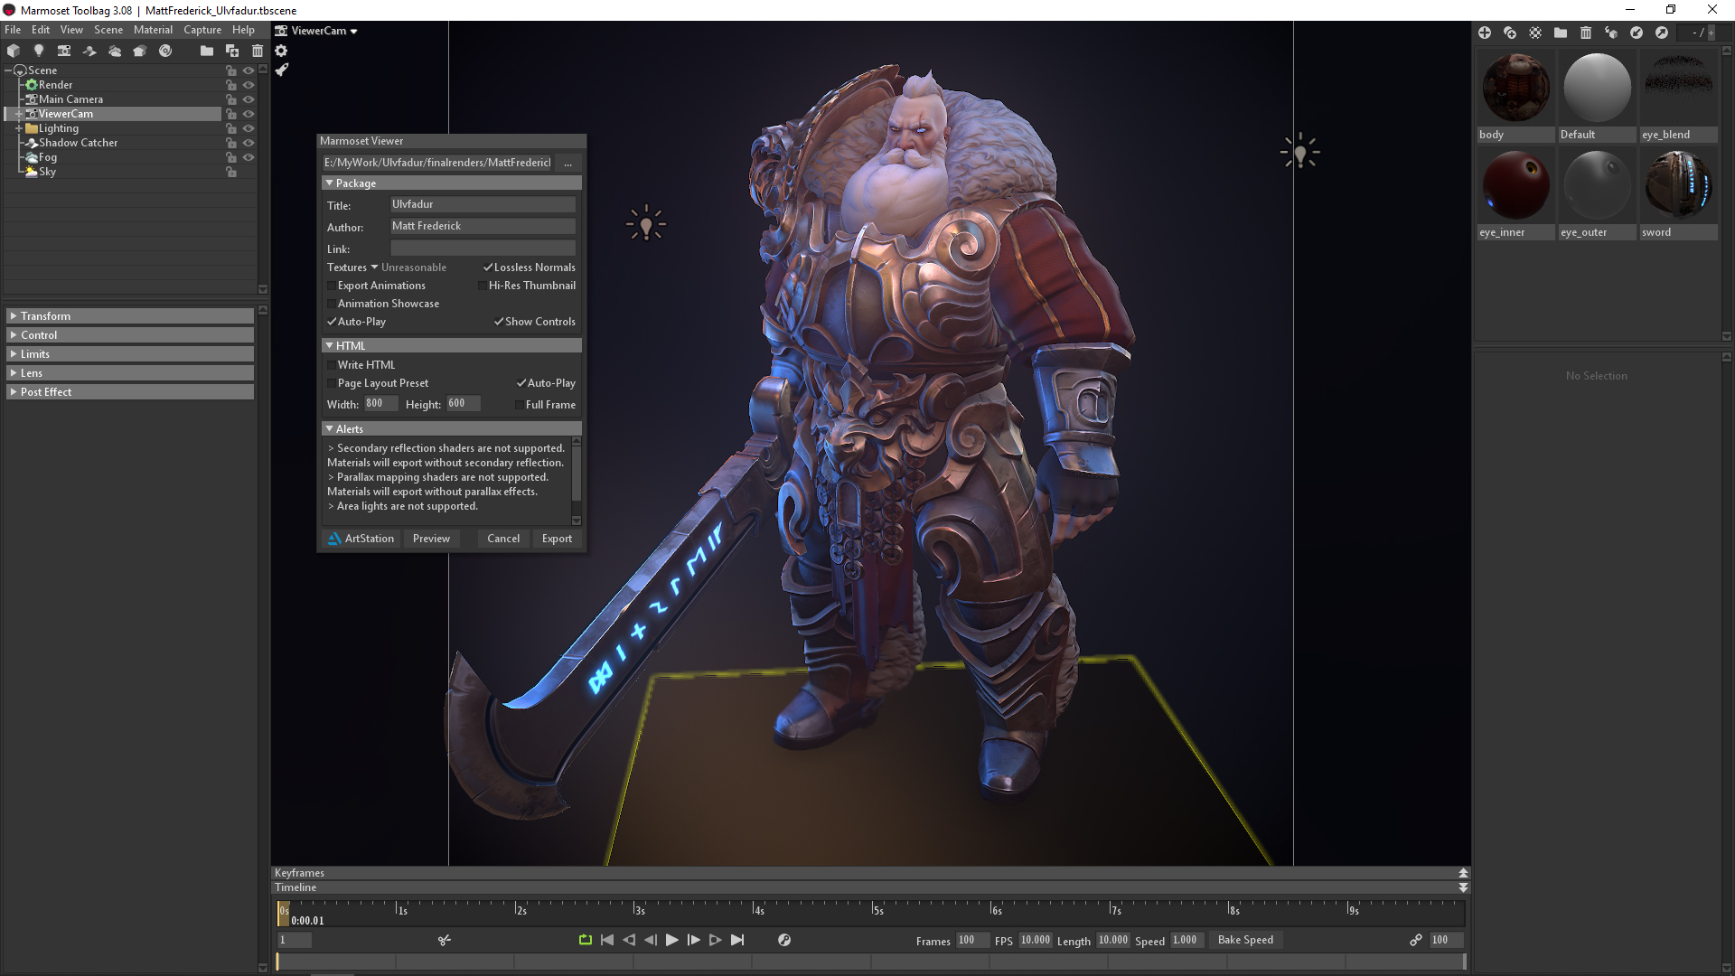Screen dimensions: 1735x976
Task: Enable the Export Animations checkbox
Action: (332, 286)
